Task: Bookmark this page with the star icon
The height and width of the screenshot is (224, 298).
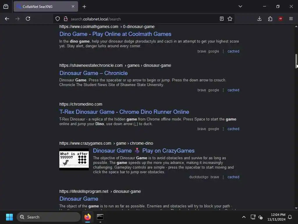Action: [x=230, y=19]
